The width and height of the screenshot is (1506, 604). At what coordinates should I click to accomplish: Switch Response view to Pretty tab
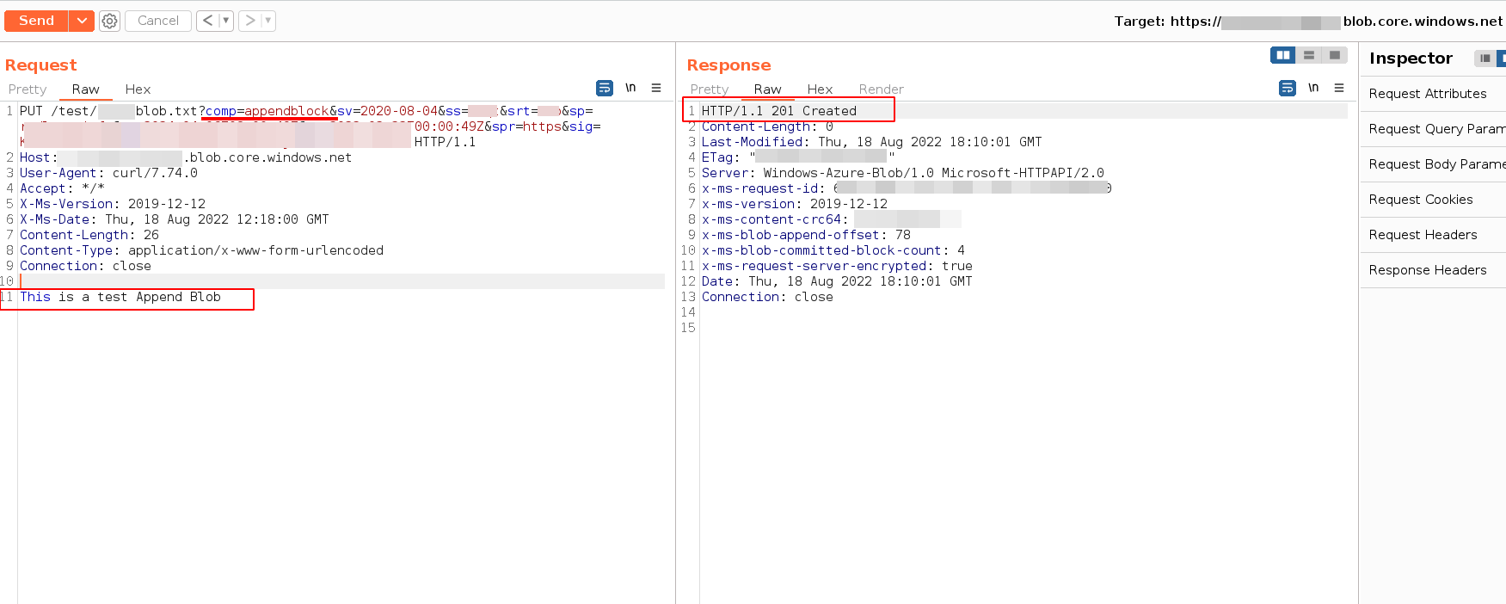click(x=710, y=89)
